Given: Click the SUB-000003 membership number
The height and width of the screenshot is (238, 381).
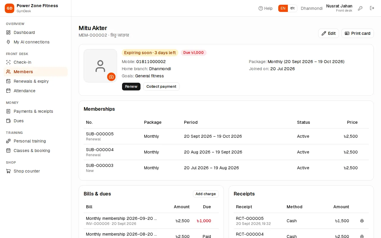Looking at the screenshot, I should 100,165.
